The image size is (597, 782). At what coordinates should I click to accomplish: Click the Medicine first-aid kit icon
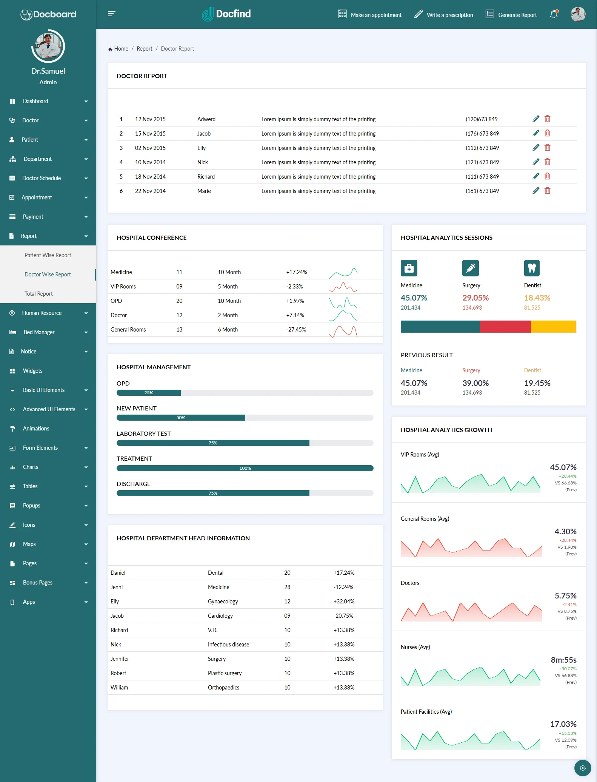click(x=409, y=268)
